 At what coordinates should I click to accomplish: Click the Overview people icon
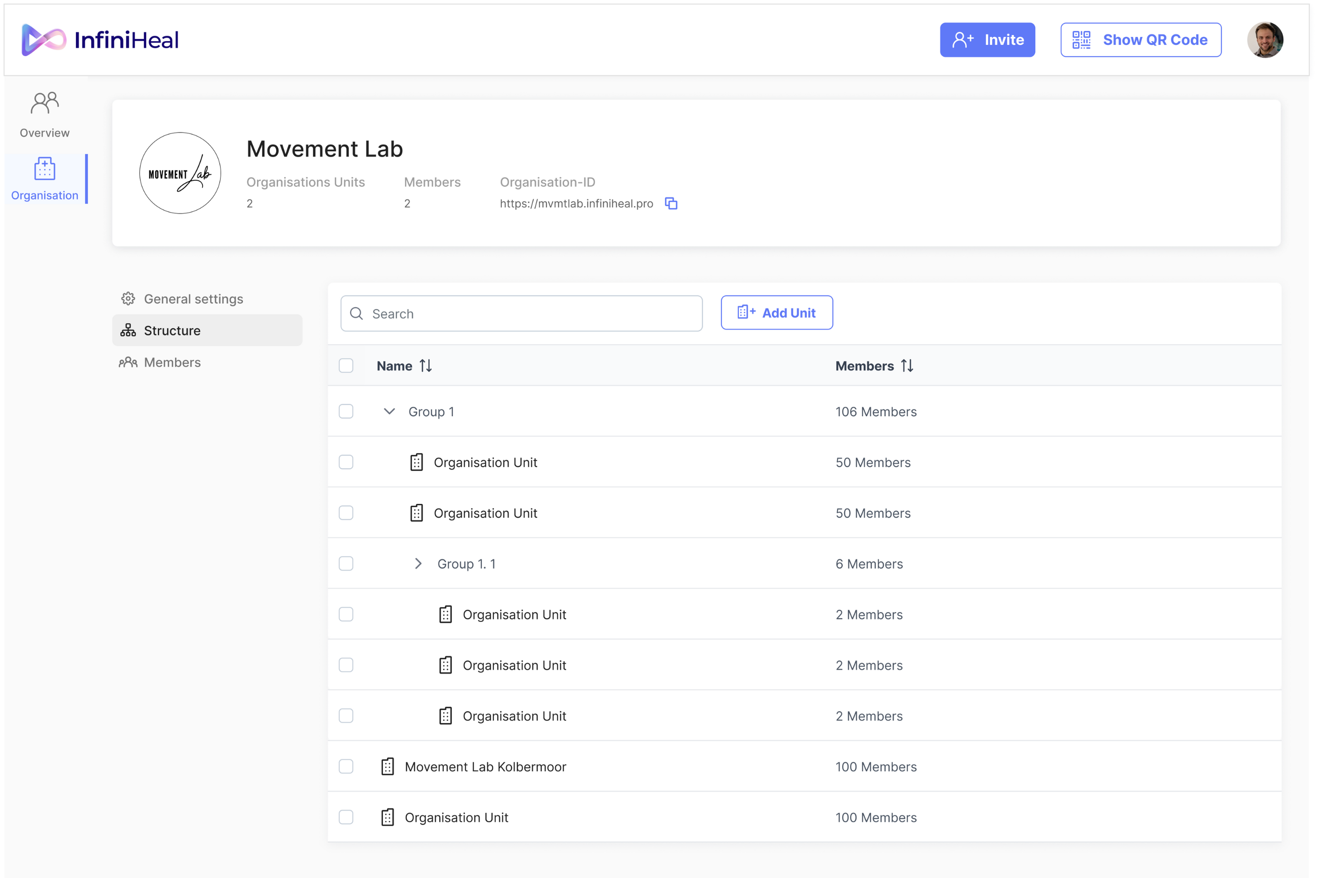pyautogui.click(x=45, y=103)
